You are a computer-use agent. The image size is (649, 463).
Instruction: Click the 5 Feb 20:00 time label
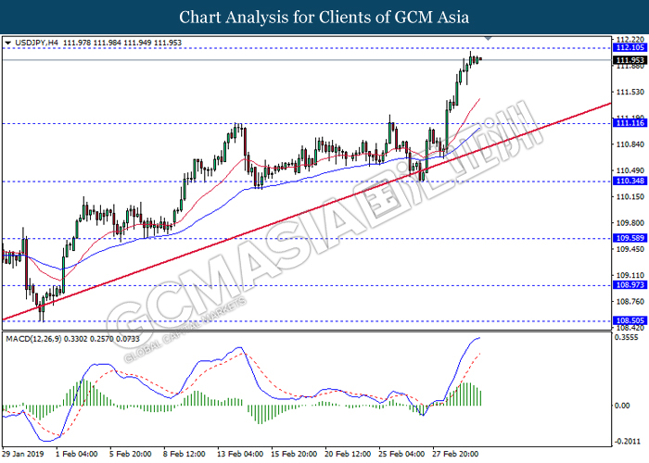tap(131, 454)
